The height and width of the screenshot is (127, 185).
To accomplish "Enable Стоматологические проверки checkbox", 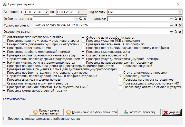I will [121, 73].
